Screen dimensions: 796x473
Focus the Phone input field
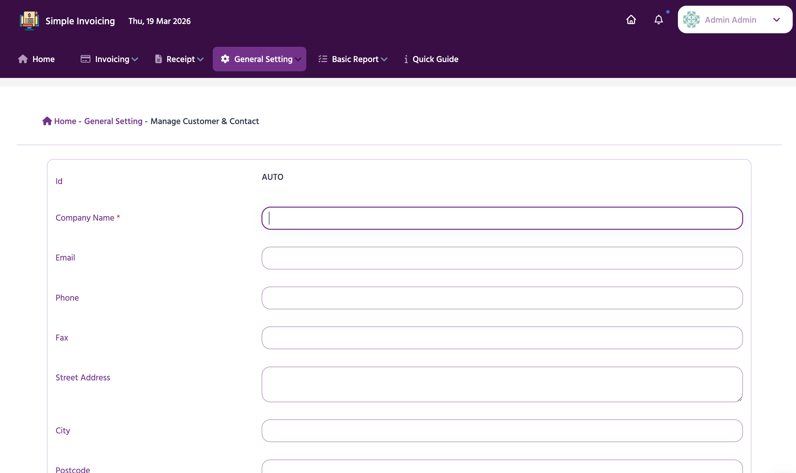click(x=502, y=298)
